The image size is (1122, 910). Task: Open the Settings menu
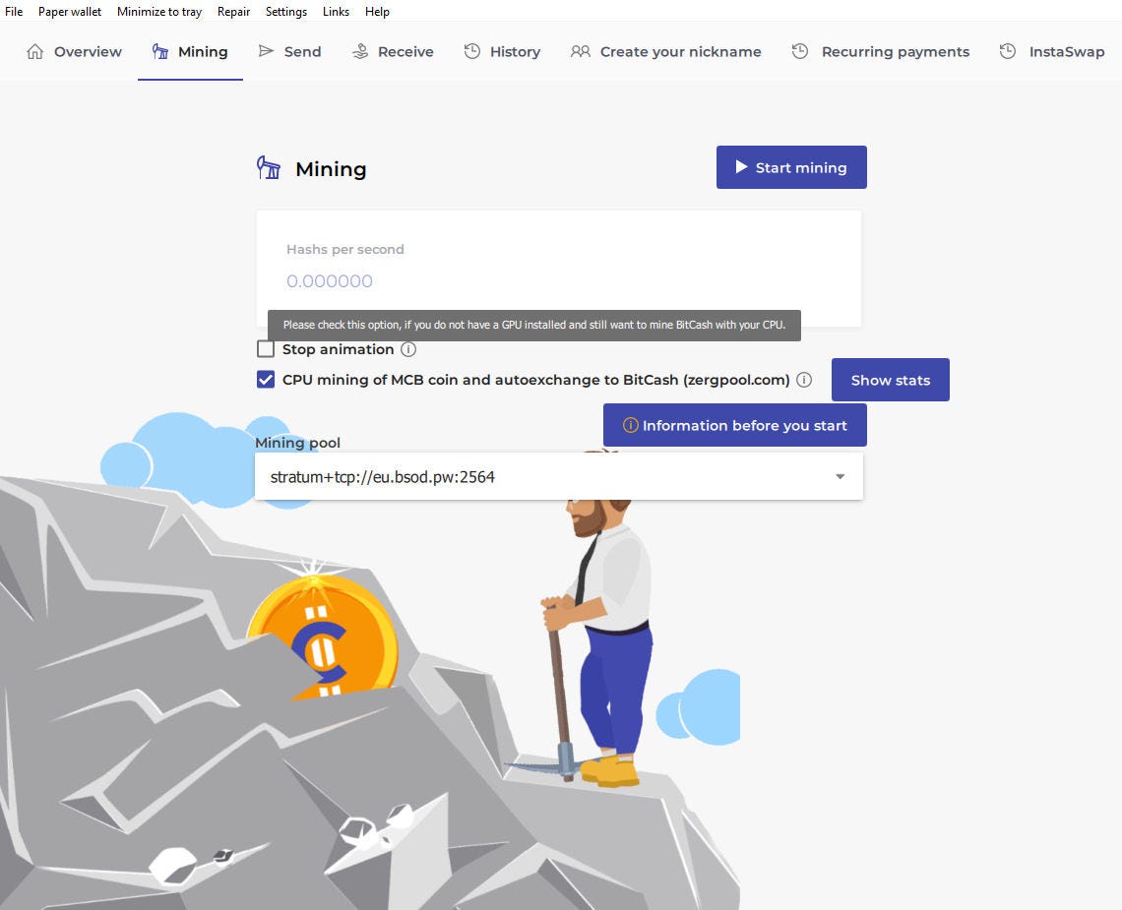point(286,12)
